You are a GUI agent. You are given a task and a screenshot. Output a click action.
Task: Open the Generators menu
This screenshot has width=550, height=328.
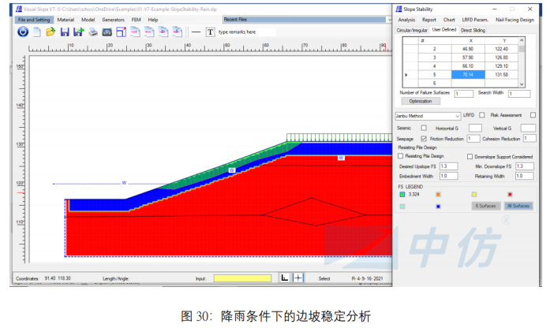(113, 19)
